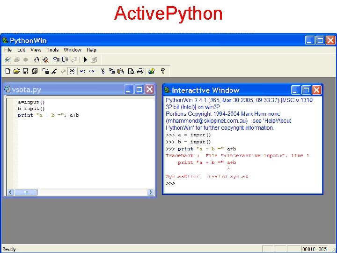337x253 pixels.
Task: Open the Edit menu
Action: [x=21, y=50]
